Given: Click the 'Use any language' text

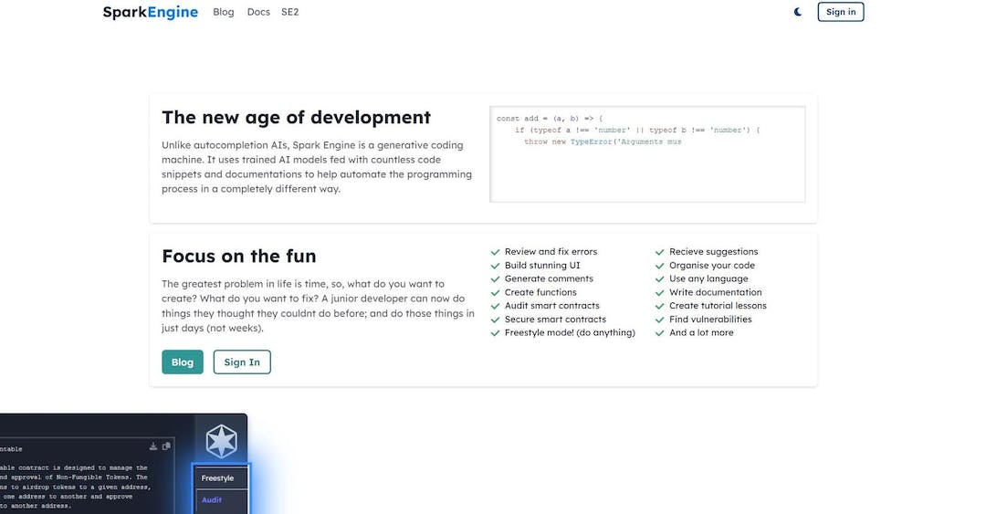Looking at the screenshot, I should click(708, 278).
